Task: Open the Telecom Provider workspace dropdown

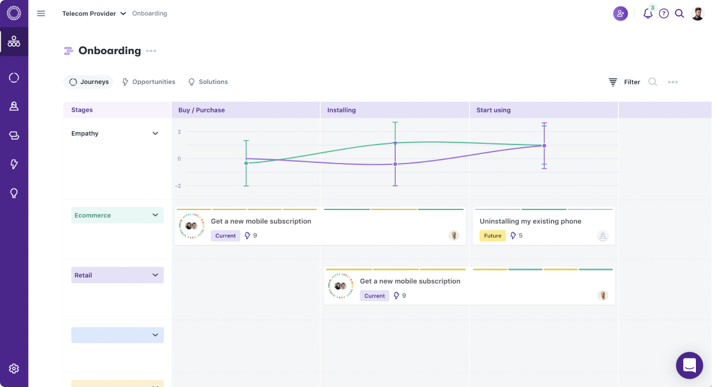Action: tap(94, 13)
